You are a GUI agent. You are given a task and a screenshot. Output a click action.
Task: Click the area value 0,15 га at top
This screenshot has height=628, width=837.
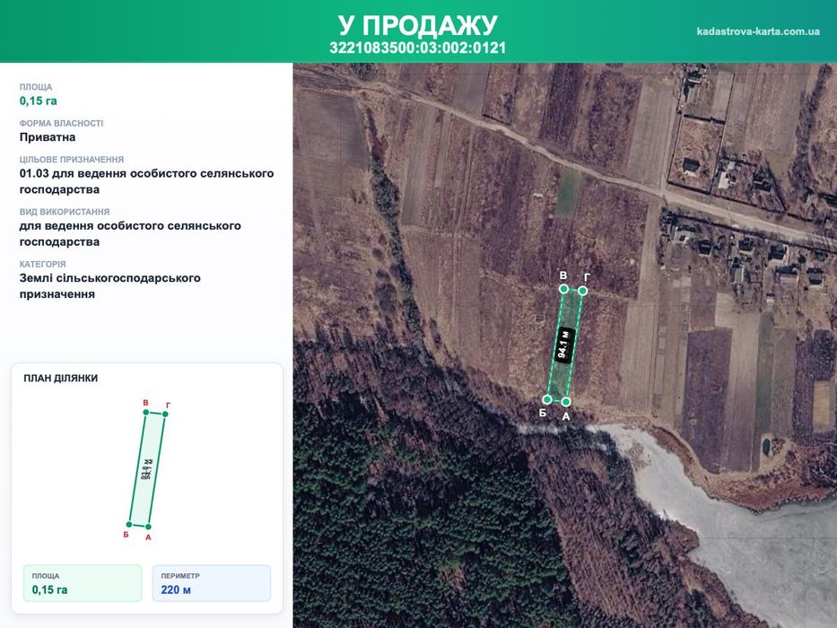point(39,100)
